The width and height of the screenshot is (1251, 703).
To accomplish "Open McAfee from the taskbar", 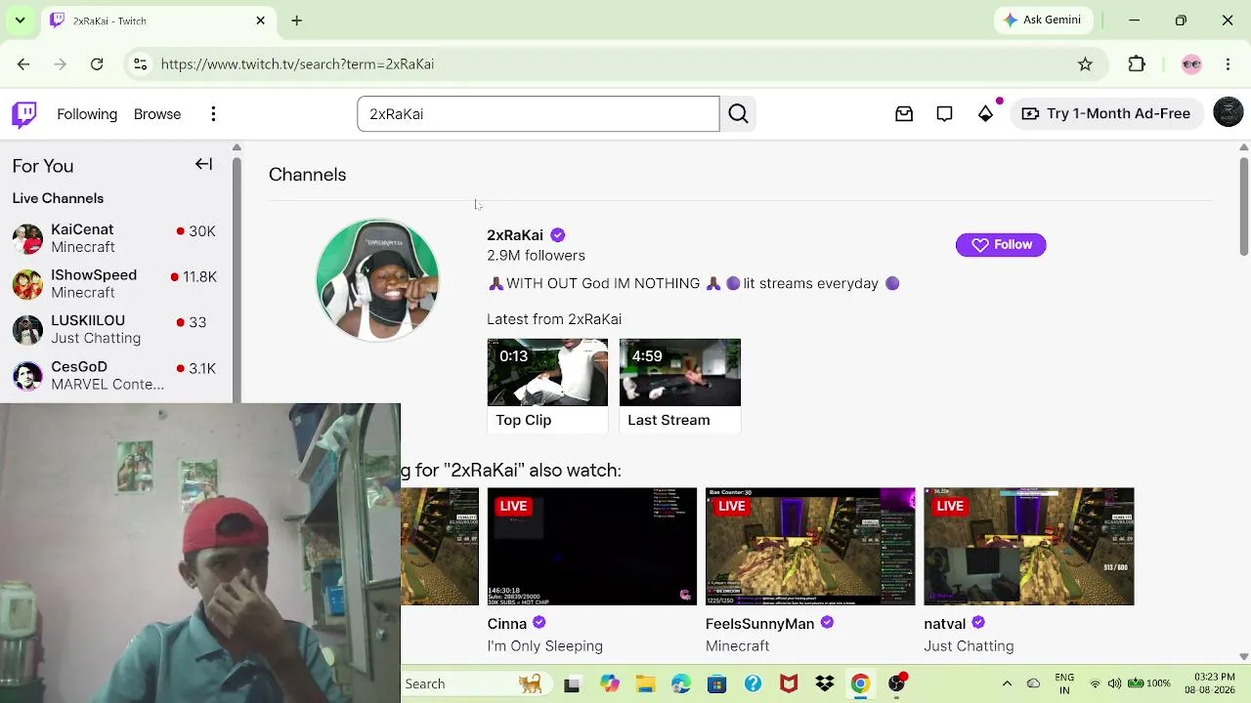I will point(789,684).
